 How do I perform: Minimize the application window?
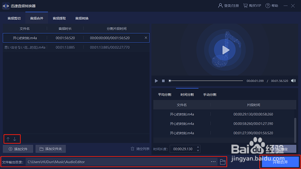coord(285,6)
